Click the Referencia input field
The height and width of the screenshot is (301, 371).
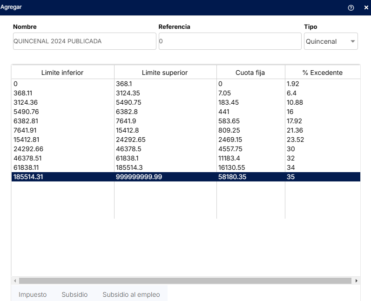[230, 41]
